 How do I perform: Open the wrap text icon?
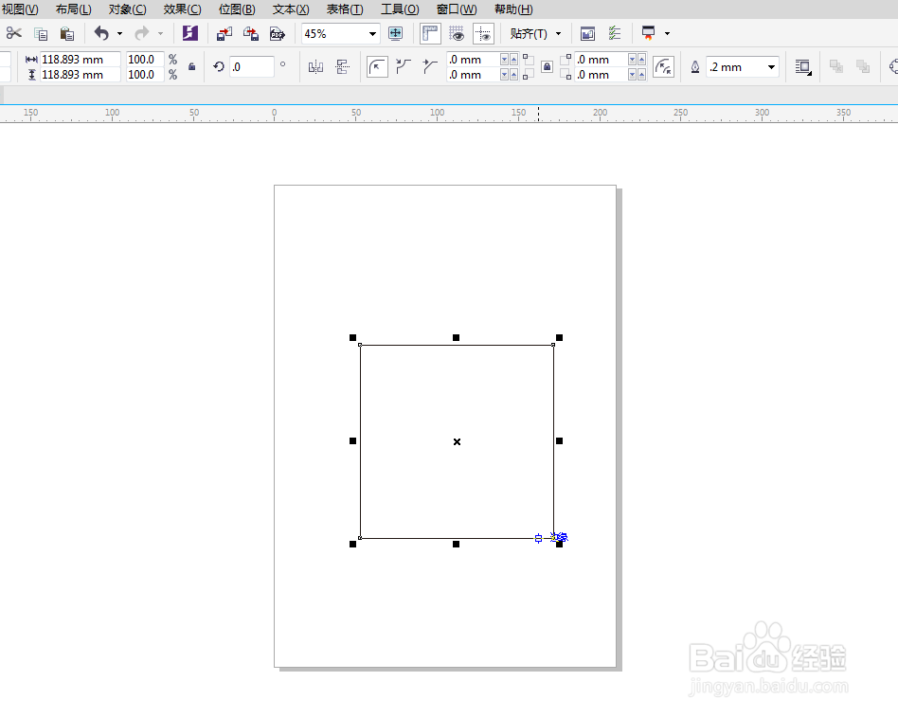[x=803, y=67]
